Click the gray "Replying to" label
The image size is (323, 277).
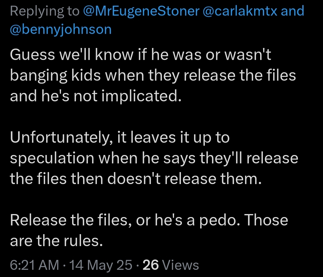point(45,12)
